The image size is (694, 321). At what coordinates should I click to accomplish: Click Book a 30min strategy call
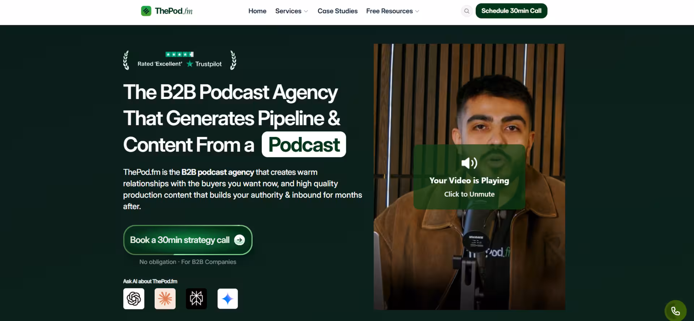(188, 240)
